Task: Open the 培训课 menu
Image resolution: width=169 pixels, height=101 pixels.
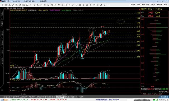Action: pos(133,5)
